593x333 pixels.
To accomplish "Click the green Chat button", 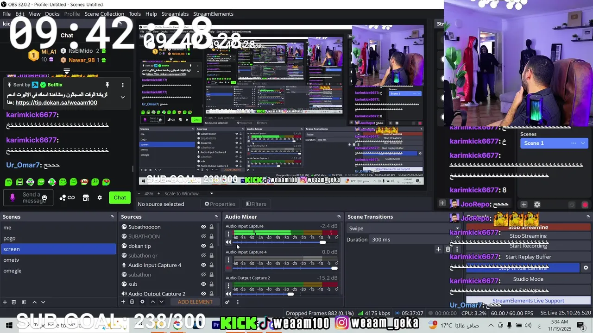I will 120,197.
